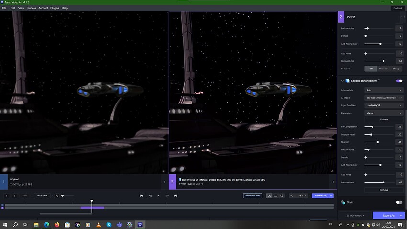
Task: Open the Parameters Manual dropdown
Action: tap(384, 113)
